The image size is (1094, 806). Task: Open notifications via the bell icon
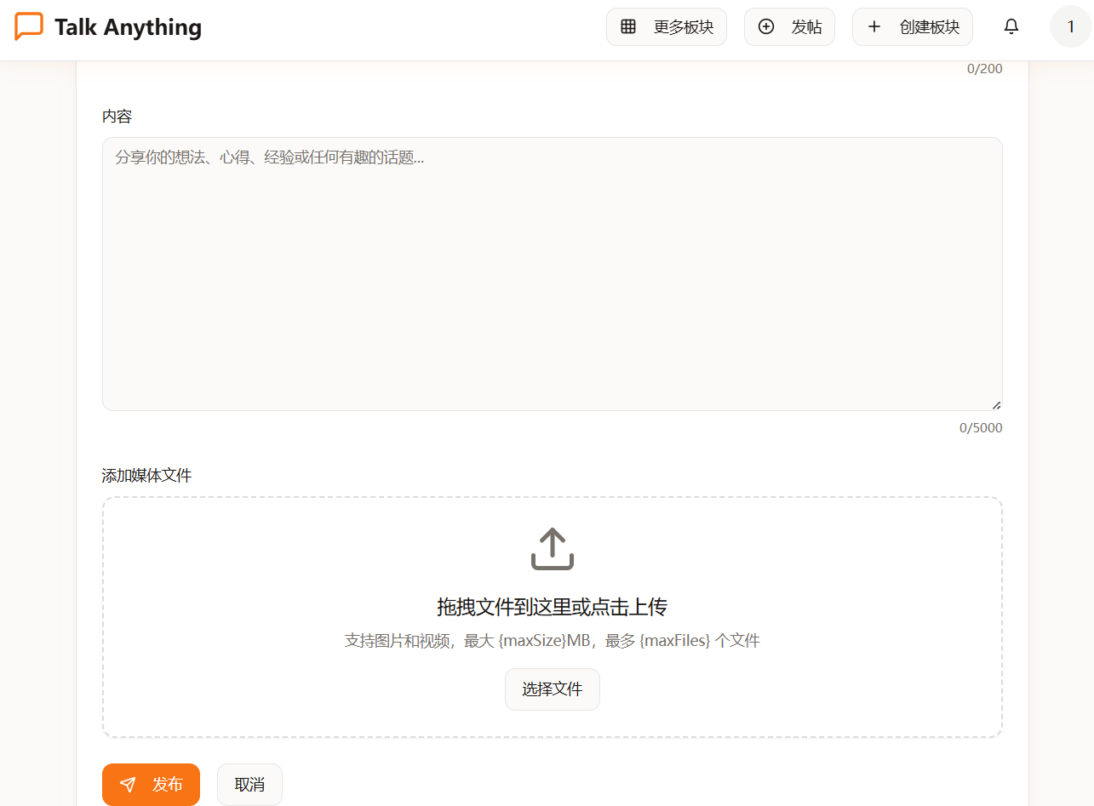1011,26
